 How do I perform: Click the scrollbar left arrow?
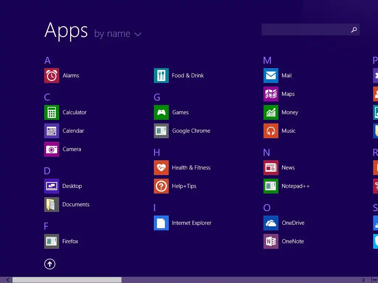(8, 280)
